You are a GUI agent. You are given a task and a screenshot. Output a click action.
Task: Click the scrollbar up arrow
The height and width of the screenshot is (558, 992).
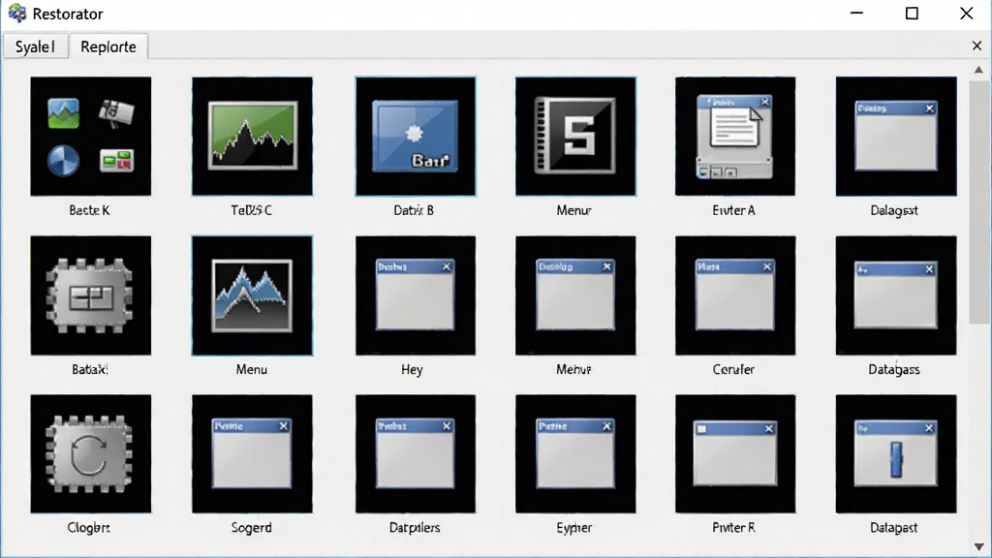[978, 70]
